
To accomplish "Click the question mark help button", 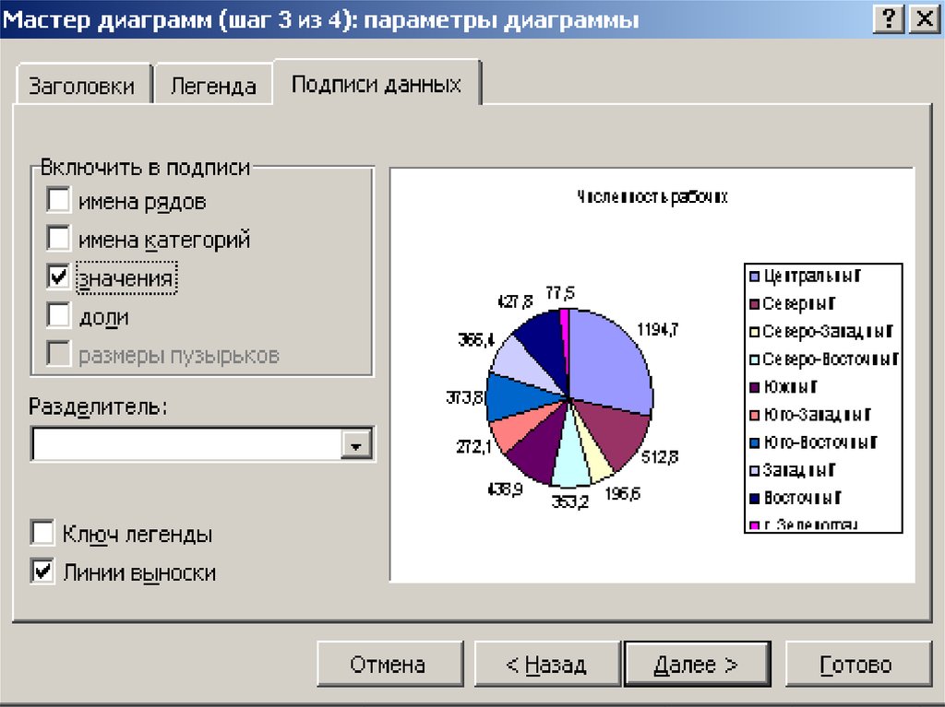I will tap(889, 18).
